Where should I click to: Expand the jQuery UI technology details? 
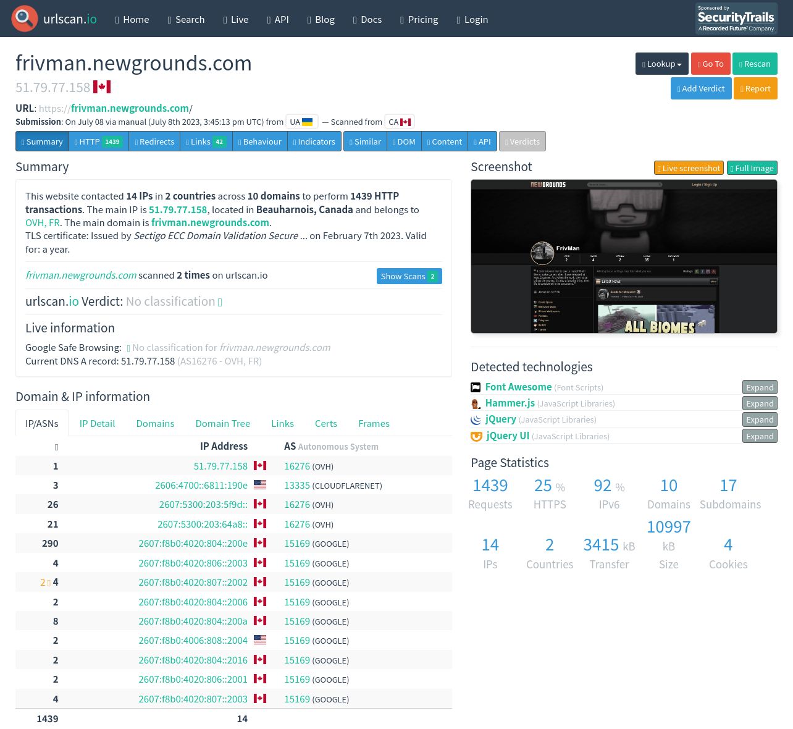760,436
